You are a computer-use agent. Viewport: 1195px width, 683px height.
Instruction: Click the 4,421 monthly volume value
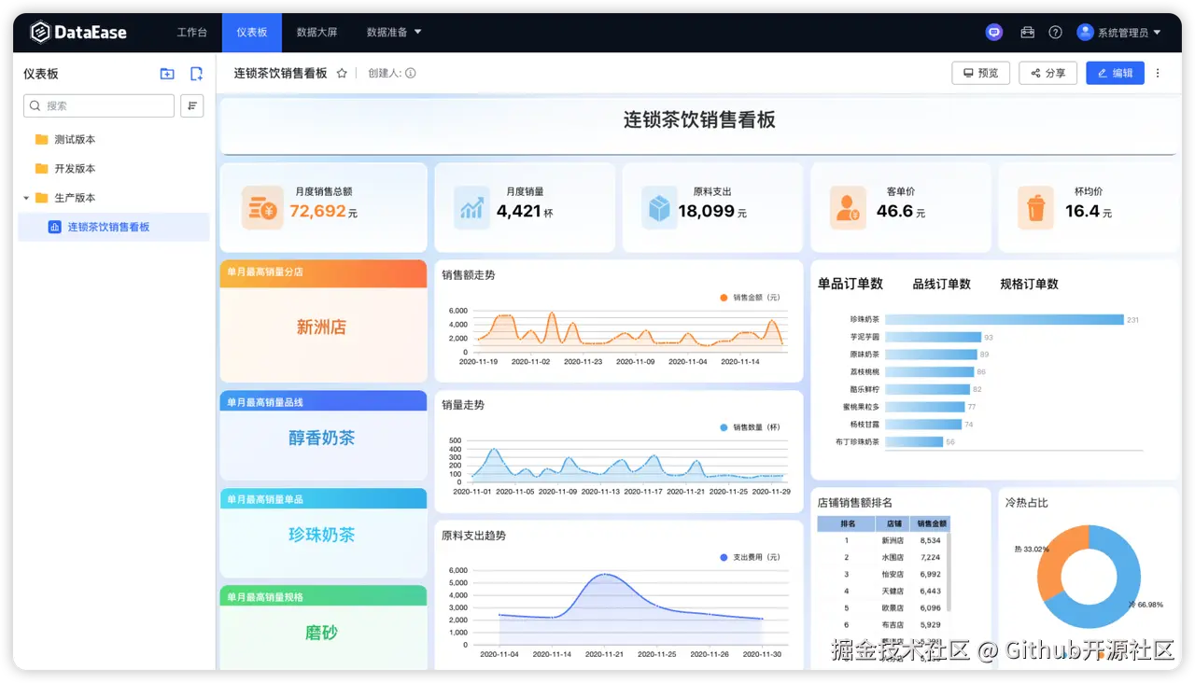point(519,211)
